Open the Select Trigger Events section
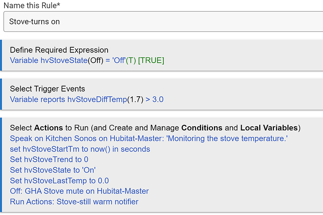 pyautogui.click(x=47, y=89)
